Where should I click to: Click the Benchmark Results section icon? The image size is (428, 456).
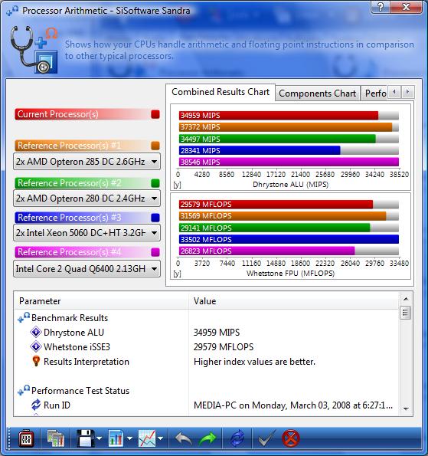point(24,317)
